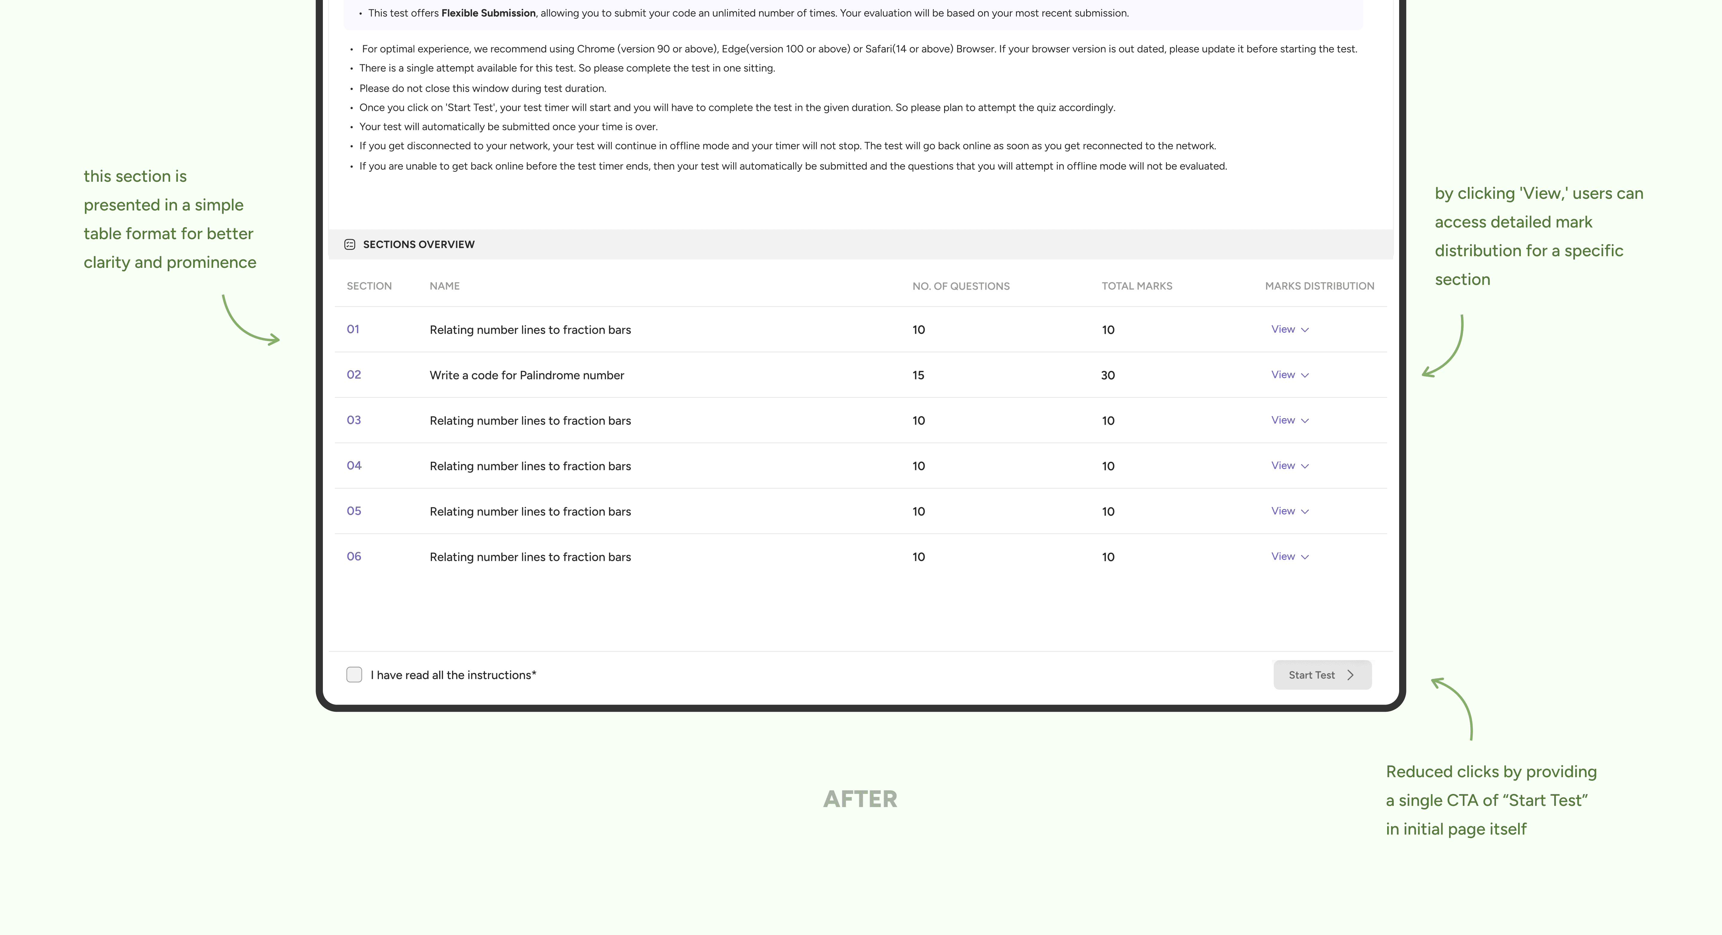The height and width of the screenshot is (935, 1722).
Task: Click the MARKS DISTRIBUTION column header
Action: point(1319,286)
